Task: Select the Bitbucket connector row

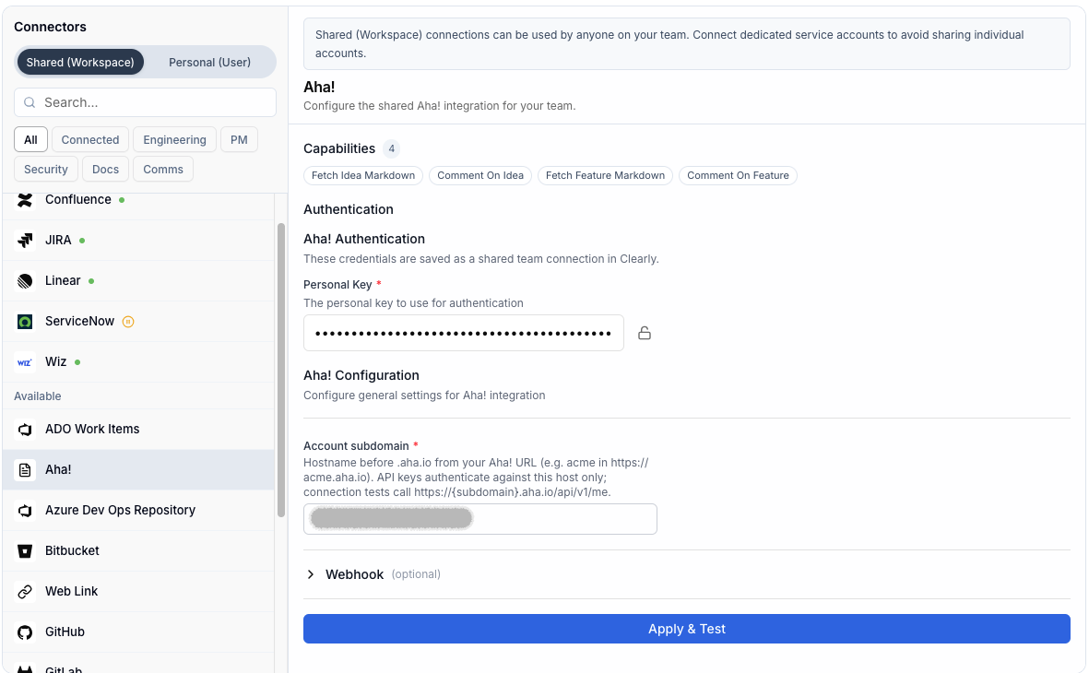Action: pos(139,550)
